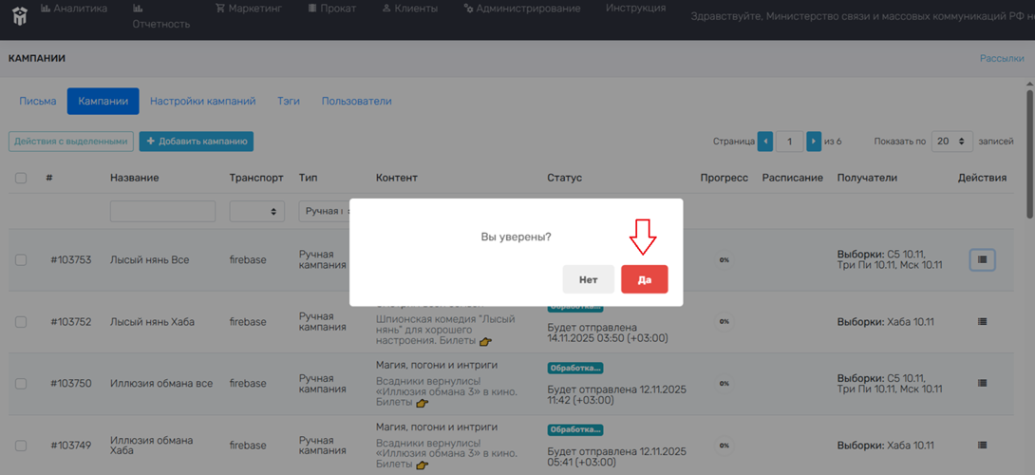Viewport: 1035px width, 475px height.
Task: Click the pointing hand icon in Лысый нянь Хаба content
Action: pyautogui.click(x=486, y=342)
